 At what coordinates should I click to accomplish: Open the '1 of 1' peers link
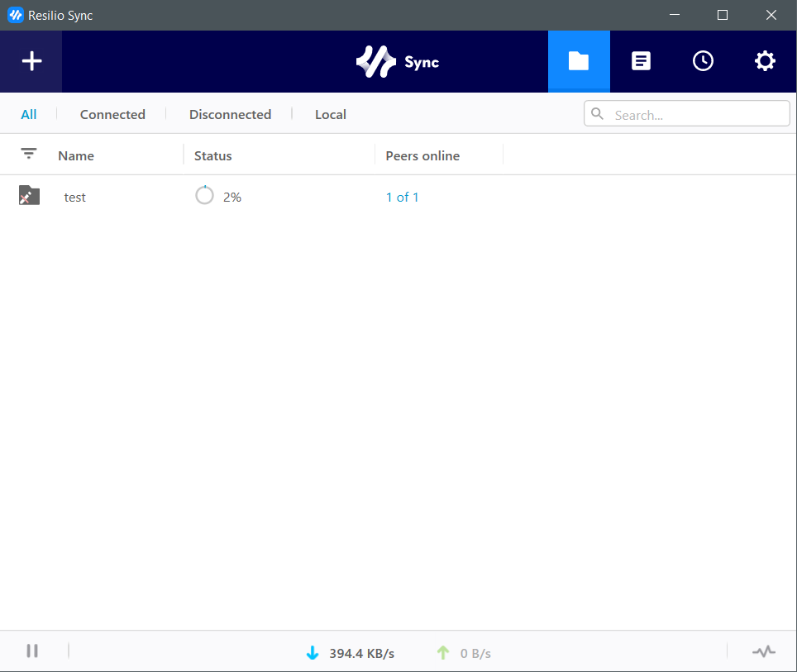(402, 198)
